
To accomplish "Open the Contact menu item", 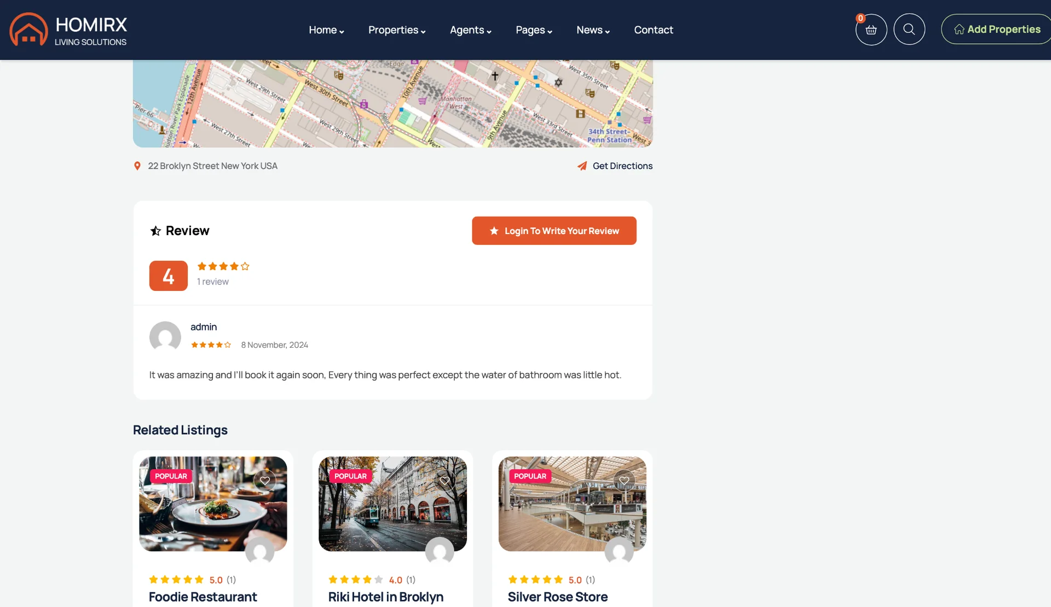I will pos(653,30).
